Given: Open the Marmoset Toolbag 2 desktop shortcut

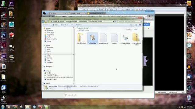Looking at the screenshot, I should coord(4,15).
